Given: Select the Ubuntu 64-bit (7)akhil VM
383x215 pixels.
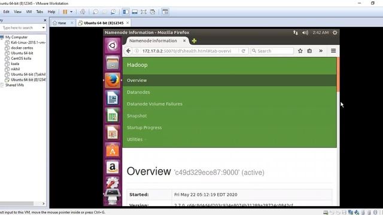Looking at the screenshot, I should (x=28, y=74).
